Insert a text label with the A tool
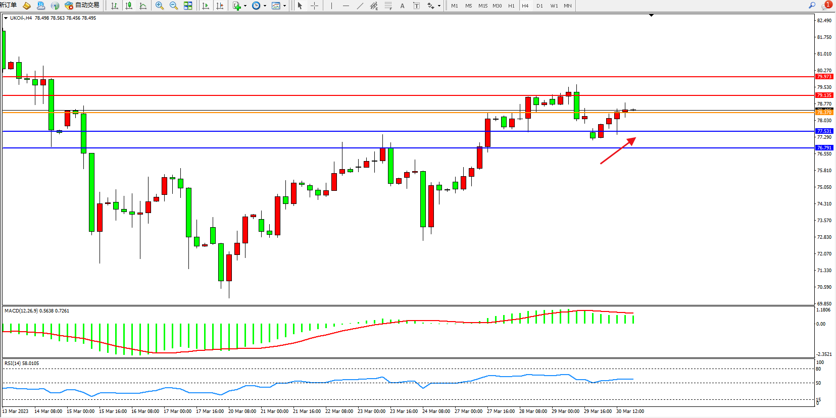This screenshot has width=836, height=418. (402, 6)
